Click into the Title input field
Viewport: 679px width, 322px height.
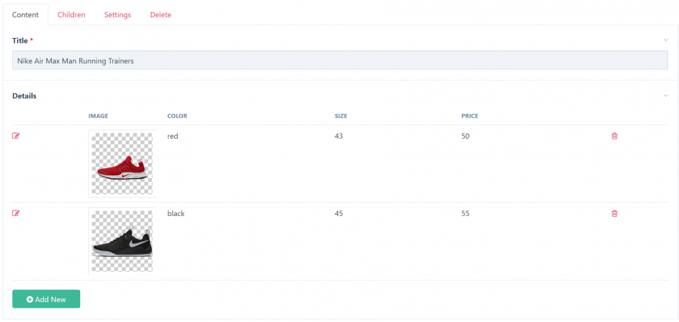coord(339,60)
